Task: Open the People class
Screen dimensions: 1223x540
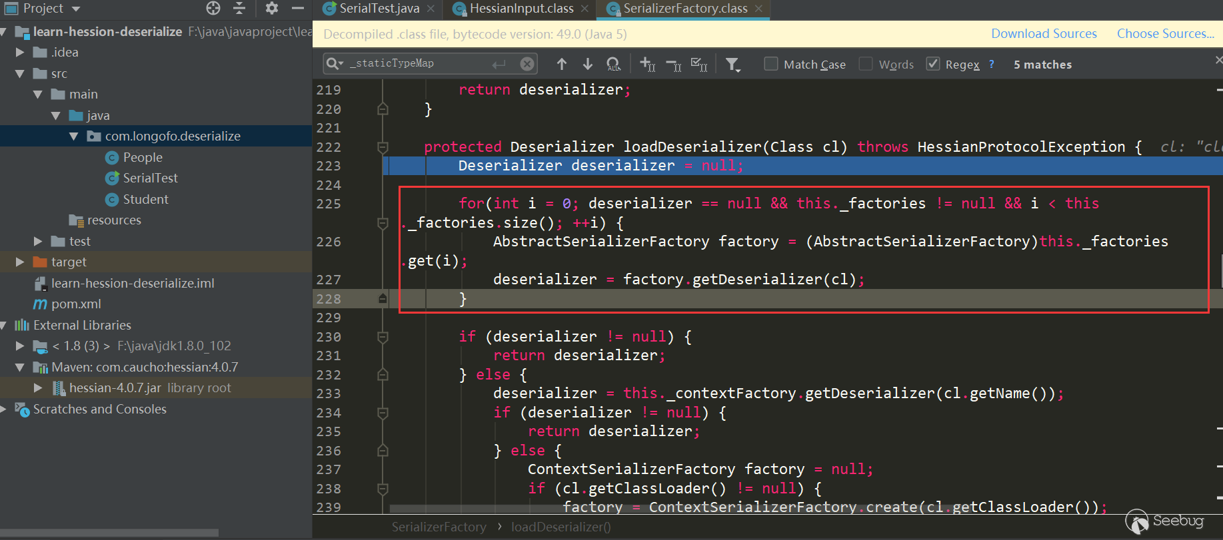Action: point(143,157)
